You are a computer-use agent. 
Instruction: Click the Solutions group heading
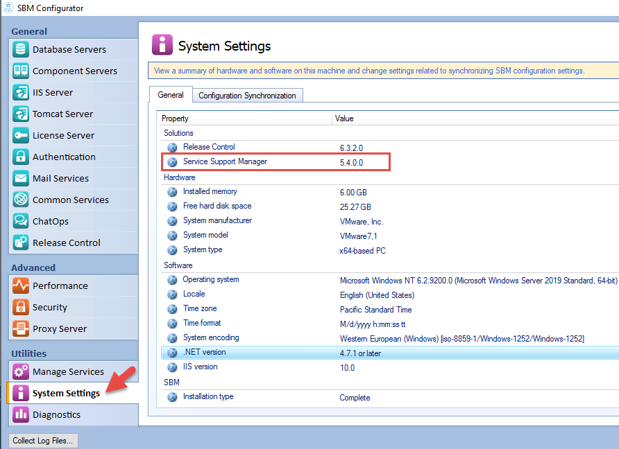(178, 133)
